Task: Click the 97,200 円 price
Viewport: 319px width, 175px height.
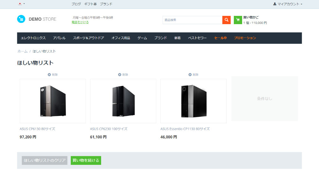Action: [28, 137]
